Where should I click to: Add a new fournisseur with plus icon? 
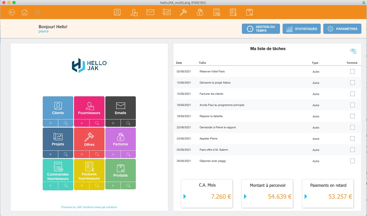pyautogui.click(x=82, y=123)
